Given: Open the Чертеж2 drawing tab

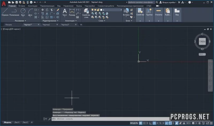Looking at the screenshot, I should (46, 25).
